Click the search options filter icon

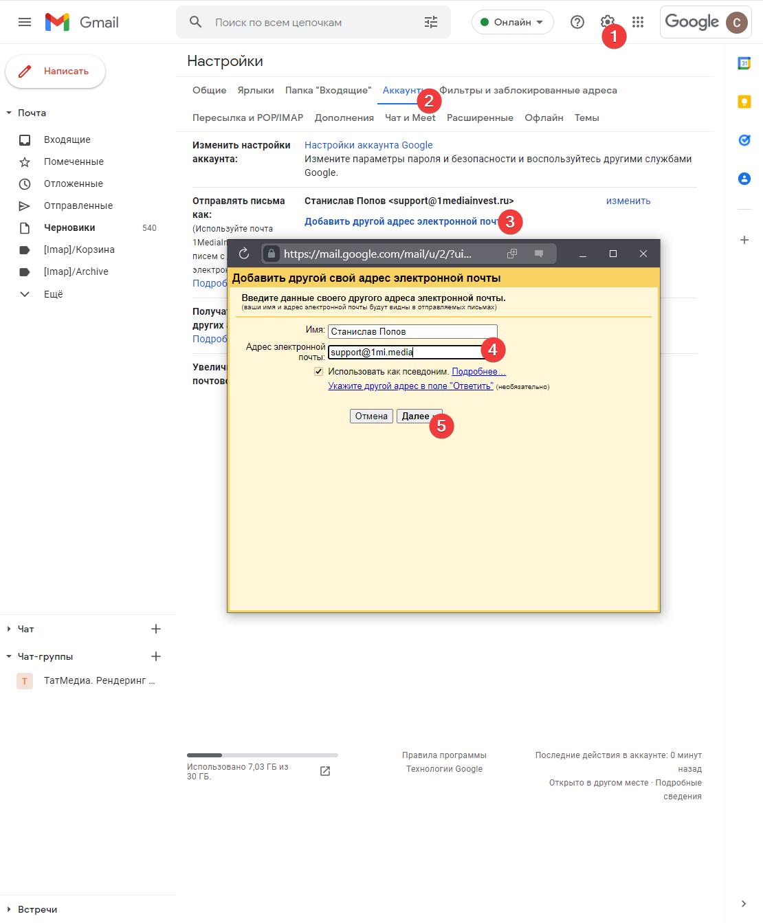coord(431,22)
